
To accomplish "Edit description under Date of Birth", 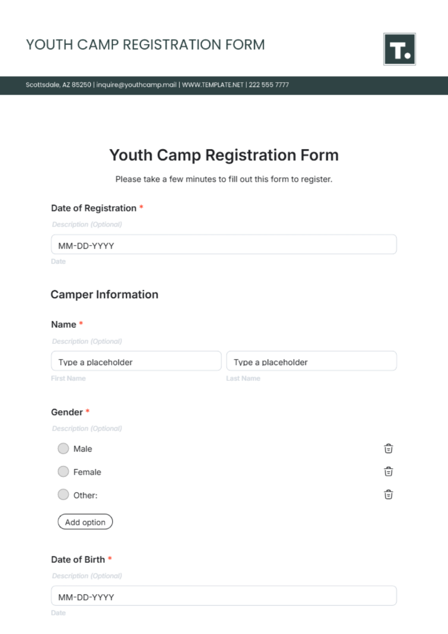I will pyautogui.click(x=87, y=576).
